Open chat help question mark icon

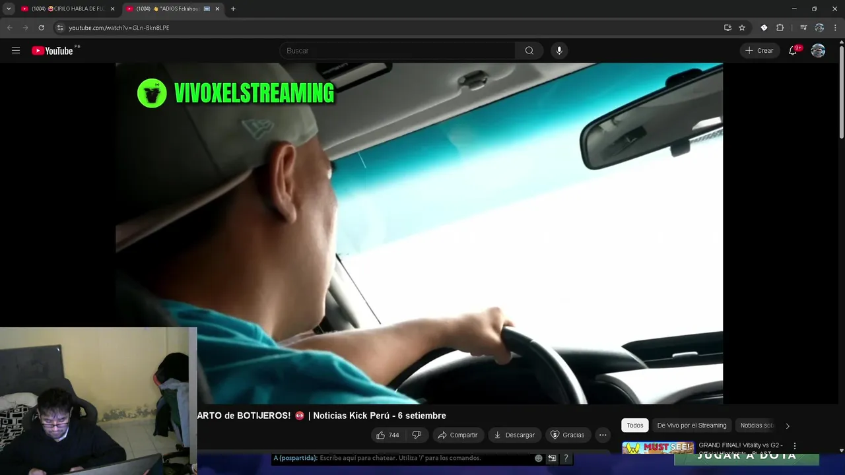[566, 458]
